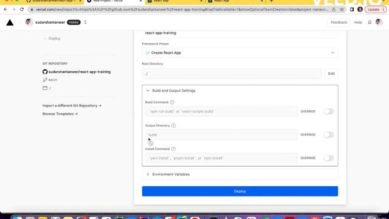Switch to the second React App tab
The width and height of the screenshot is (389, 219).
(x=235, y=1)
